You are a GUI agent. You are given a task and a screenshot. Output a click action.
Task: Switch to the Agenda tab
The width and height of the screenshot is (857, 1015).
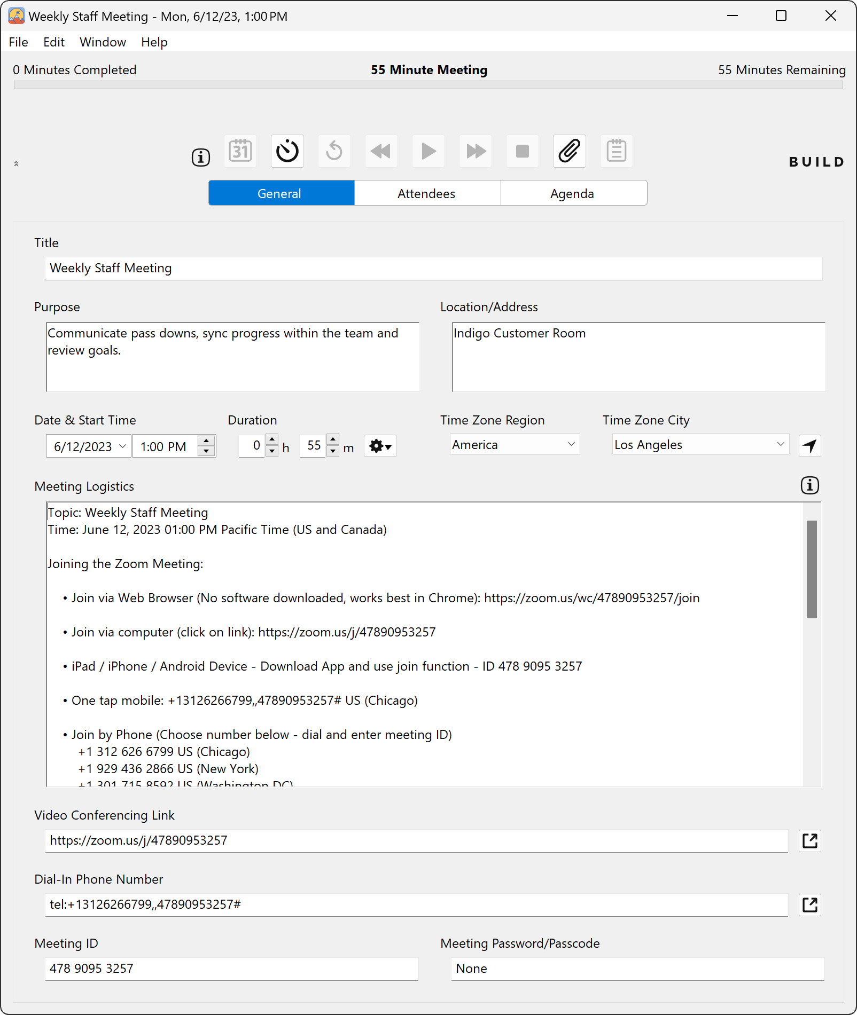pos(573,193)
